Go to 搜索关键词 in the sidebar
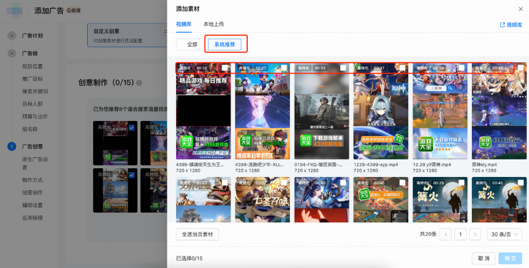529x268 pixels. click(x=35, y=91)
